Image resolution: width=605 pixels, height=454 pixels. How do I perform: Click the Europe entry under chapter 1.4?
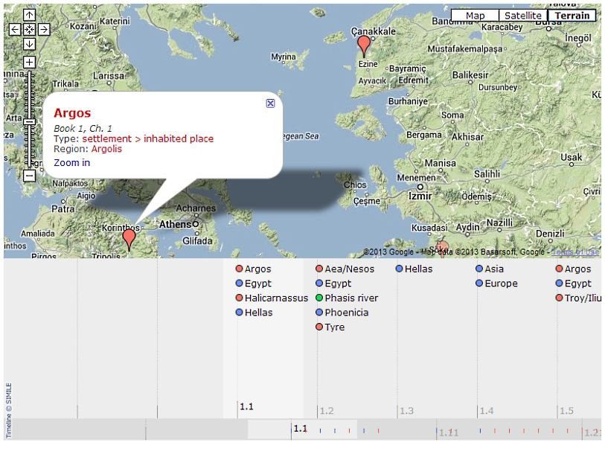[501, 284]
